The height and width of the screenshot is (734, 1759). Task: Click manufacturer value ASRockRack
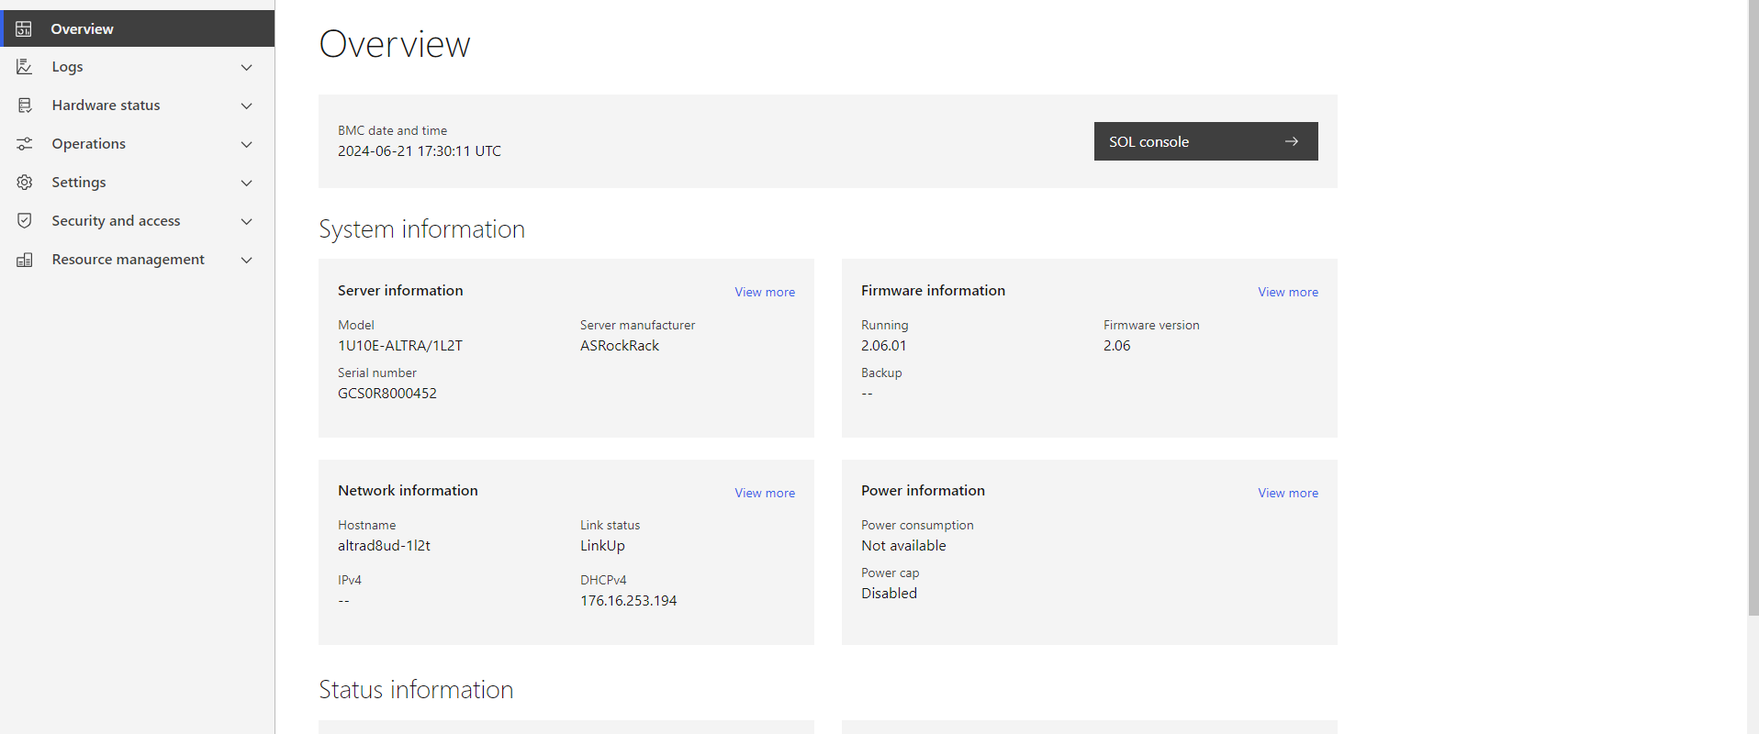click(x=620, y=346)
